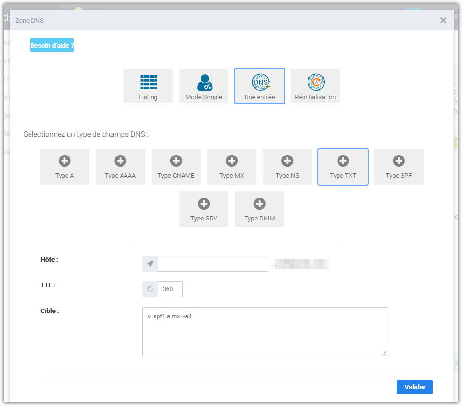The height and width of the screenshot is (406, 462).
Task: Click the Cible text area
Action: point(265,331)
